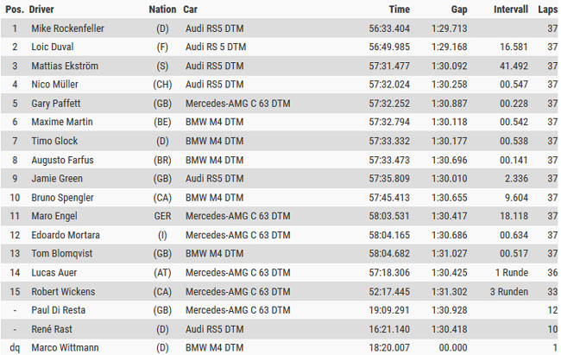Image resolution: width=561 pixels, height=355 pixels.
Task: Click on Mattias Ekström's name
Action: tap(66, 66)
